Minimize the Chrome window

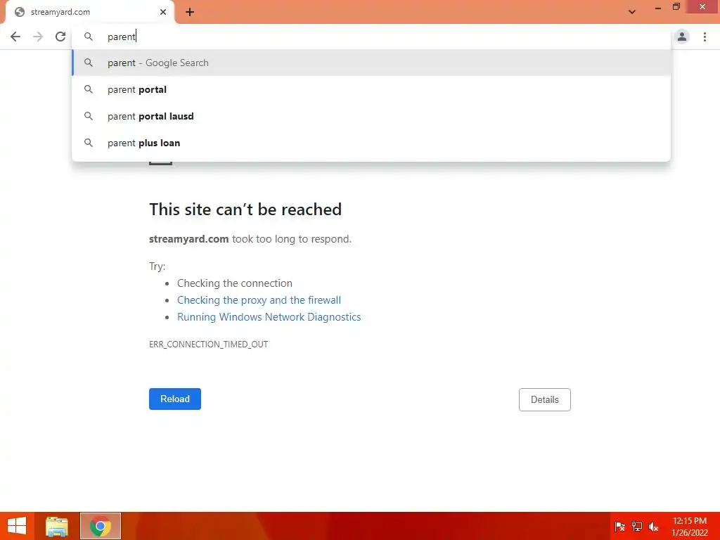[658, 7]
